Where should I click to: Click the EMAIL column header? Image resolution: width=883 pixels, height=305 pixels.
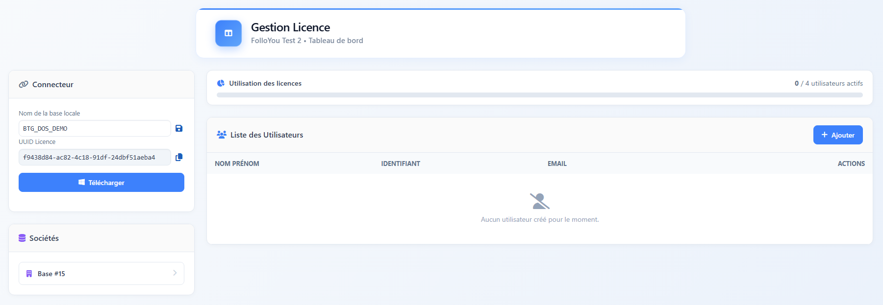557,164
